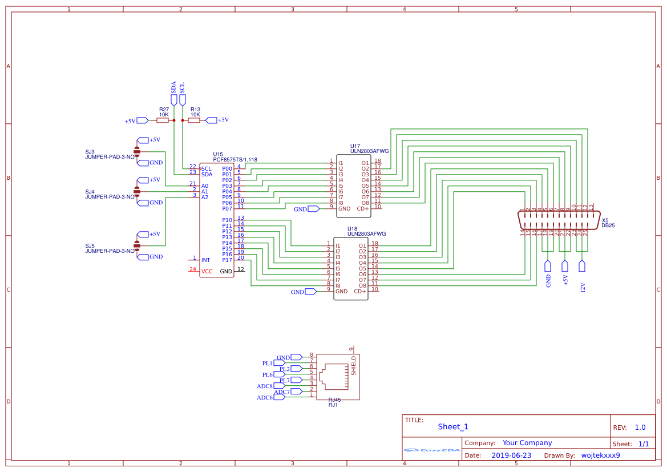The height and width of the screenshot is (472, 667).
Task: Click the REV 1.0 value
Action: (x=640, y=426)
